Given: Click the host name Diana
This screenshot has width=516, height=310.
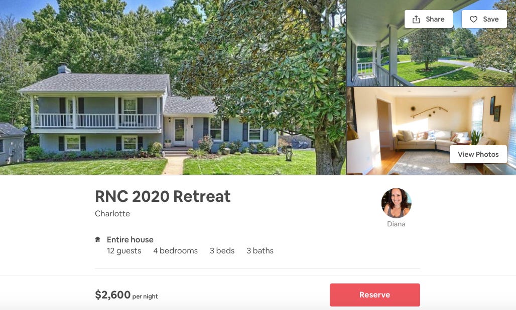Looking at the screenshot, I should click(x=396, y=224).
